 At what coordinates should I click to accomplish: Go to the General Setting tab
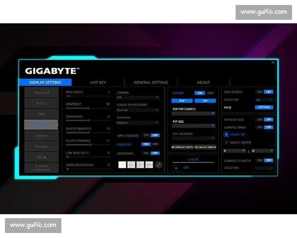coord(151,82)
